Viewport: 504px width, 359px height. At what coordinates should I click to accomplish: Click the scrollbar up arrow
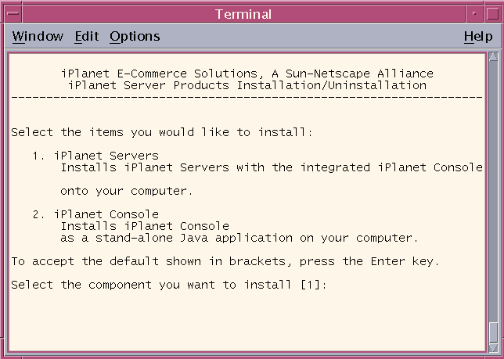493,56
